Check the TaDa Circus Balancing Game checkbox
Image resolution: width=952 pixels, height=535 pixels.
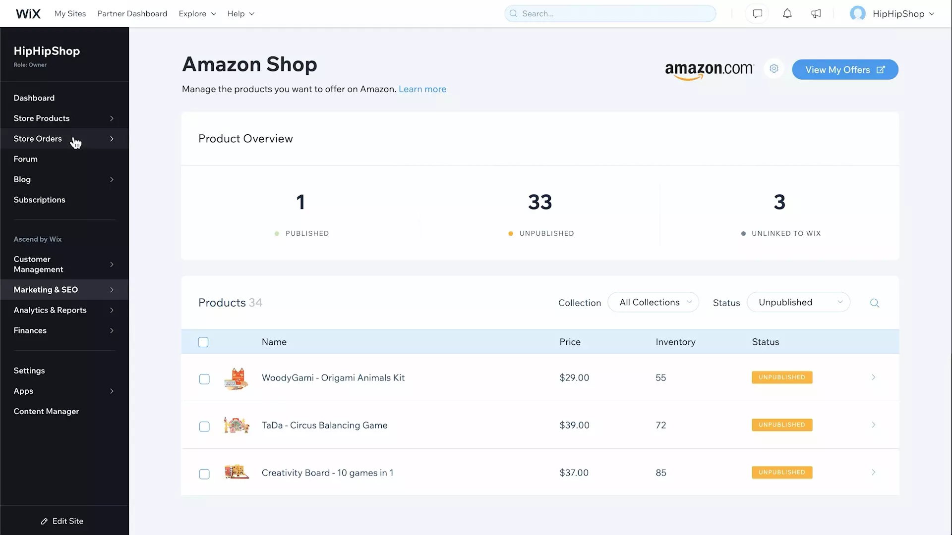(204, 427)
